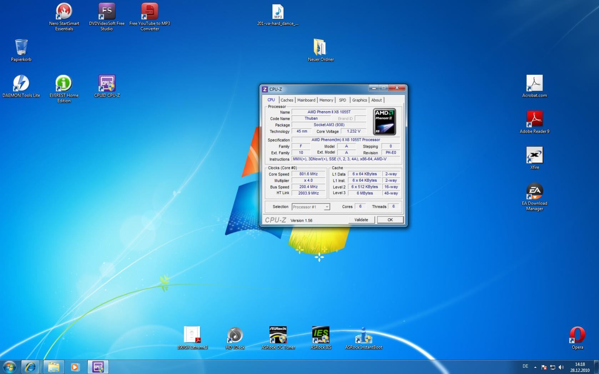Click the Core Voltage 1.232 V value

353,131
